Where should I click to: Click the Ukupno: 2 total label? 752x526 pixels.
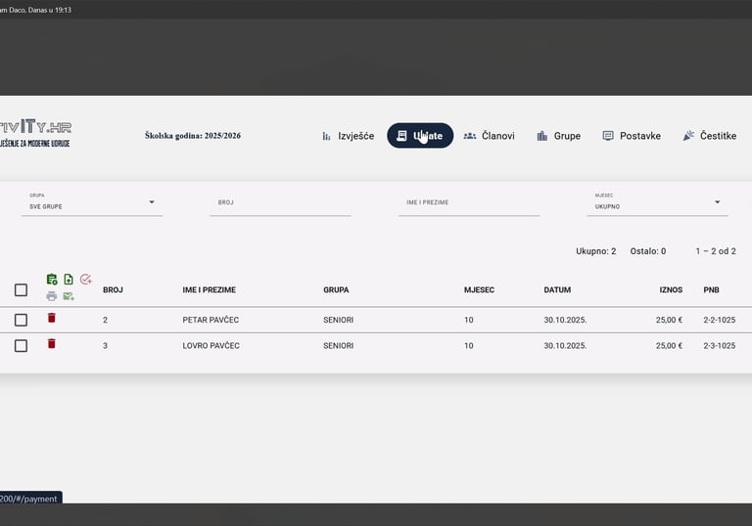(595, 251)
